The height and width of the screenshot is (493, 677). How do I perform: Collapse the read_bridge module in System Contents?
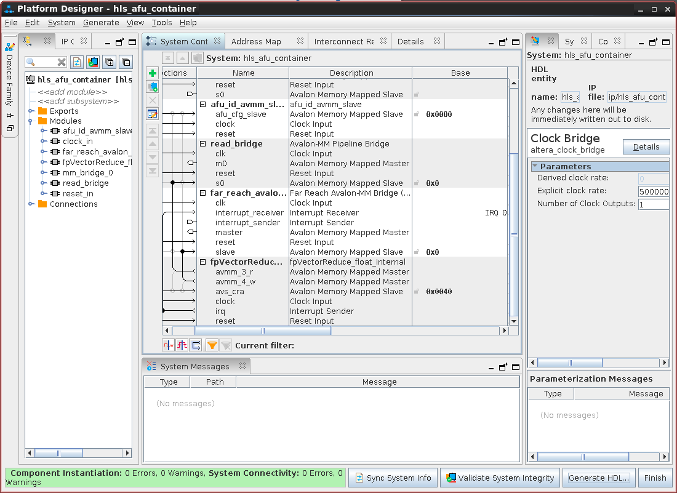click(x=204, y=144)
